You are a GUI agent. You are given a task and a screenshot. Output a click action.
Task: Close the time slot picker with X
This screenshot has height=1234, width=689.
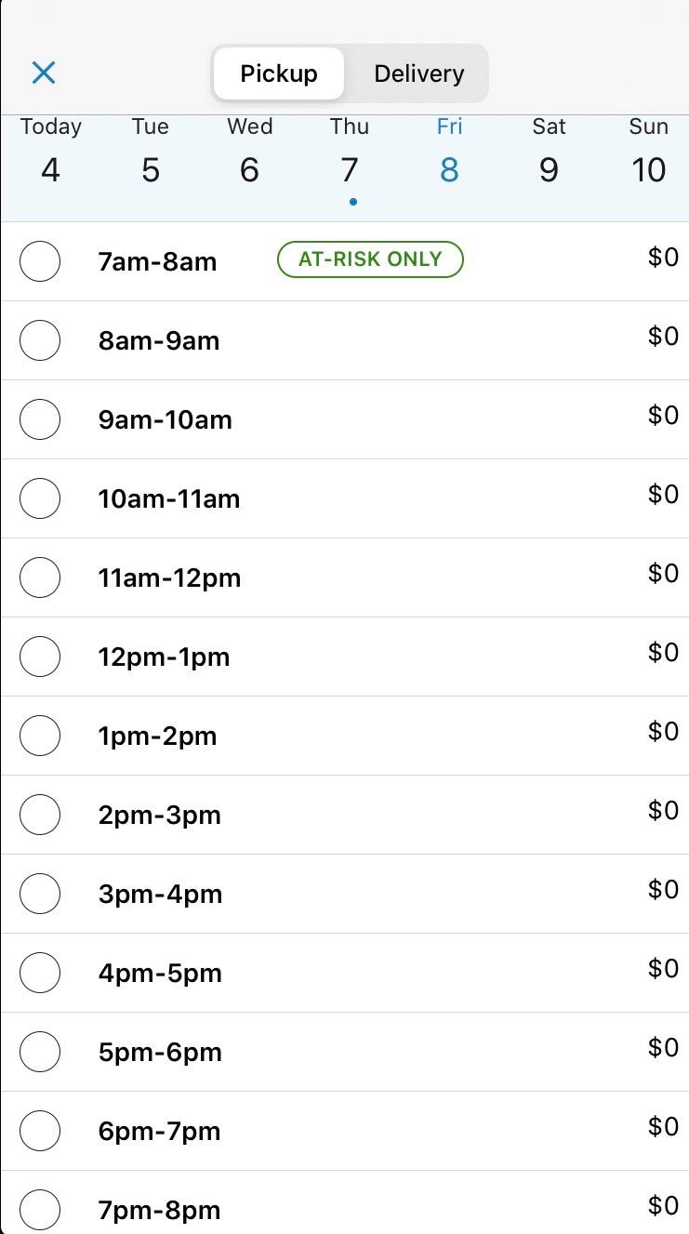[44, 73]
